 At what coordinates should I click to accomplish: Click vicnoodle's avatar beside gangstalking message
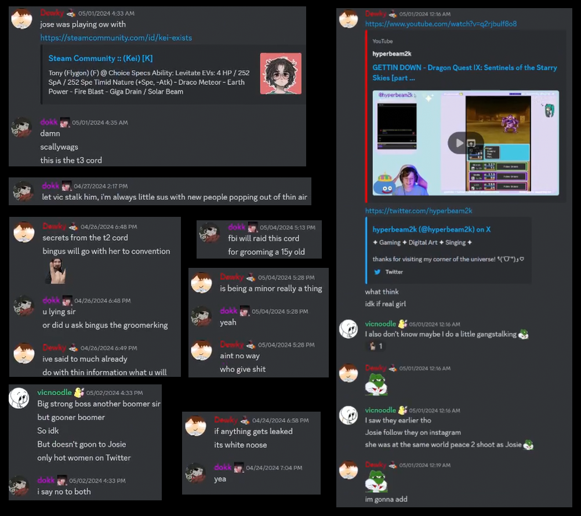pos(348,329)
